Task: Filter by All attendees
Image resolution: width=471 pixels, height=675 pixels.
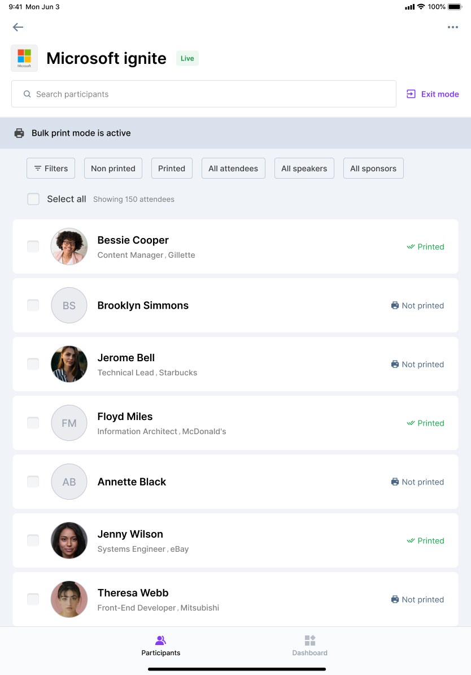Action: 233,168
